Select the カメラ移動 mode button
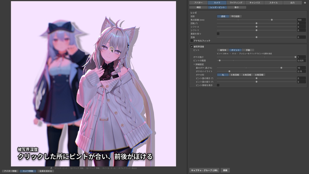The height and width of the screenshot is (174, 309). pos(28,171)
